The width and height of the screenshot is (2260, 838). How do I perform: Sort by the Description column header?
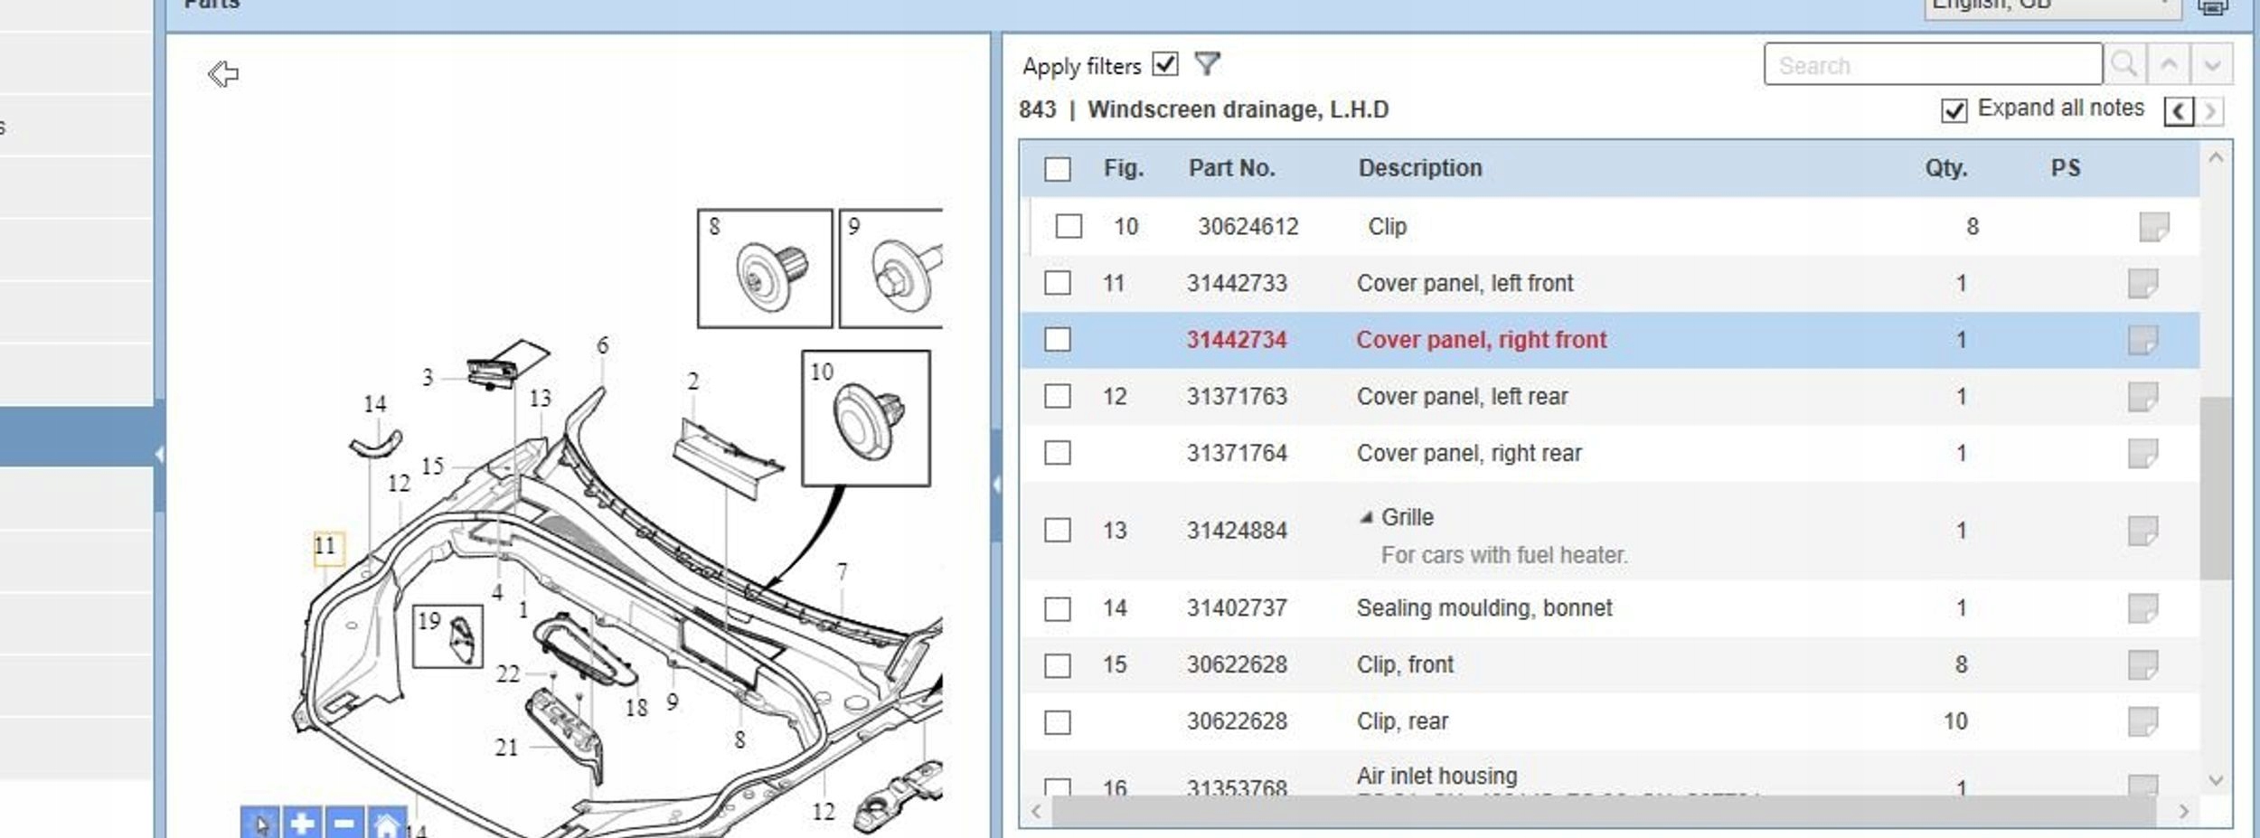pos(1420,168)
